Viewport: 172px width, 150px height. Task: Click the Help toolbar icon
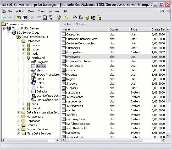point(59,18)
